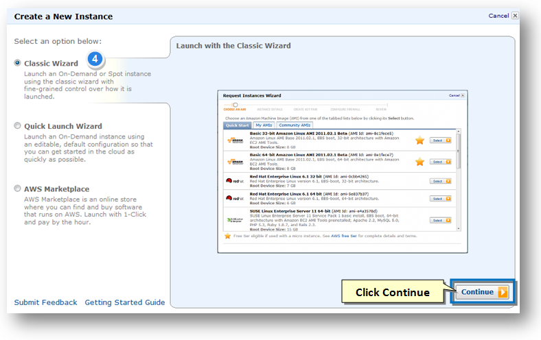
Task: Click the 'SUSE Linux Enterprise Server 11 64-bit' title
Action: pos(290,211)
